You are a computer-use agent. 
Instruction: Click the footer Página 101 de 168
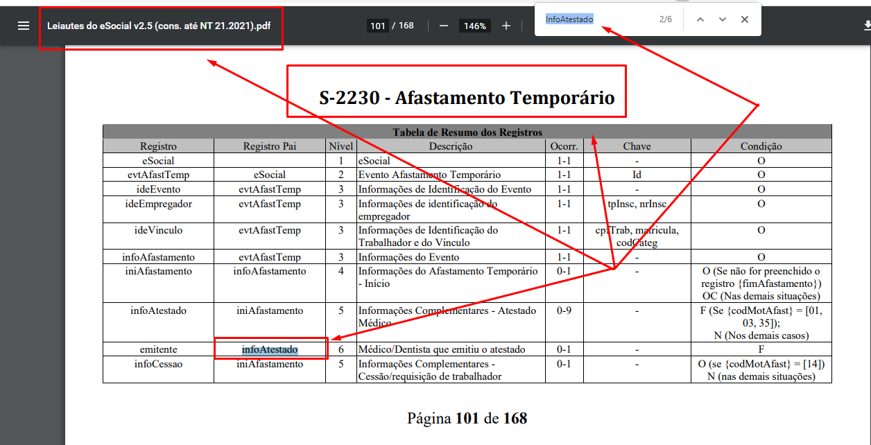click(x=467, y=419)
